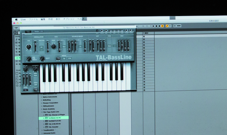
Task: Click the TAP tempo button
Action: pos(16,28)
